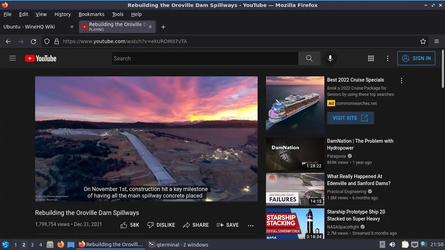Open more actions ellipsis below the video
The height and width of the screenshot is (250, 445).
[x=251, y=225]
